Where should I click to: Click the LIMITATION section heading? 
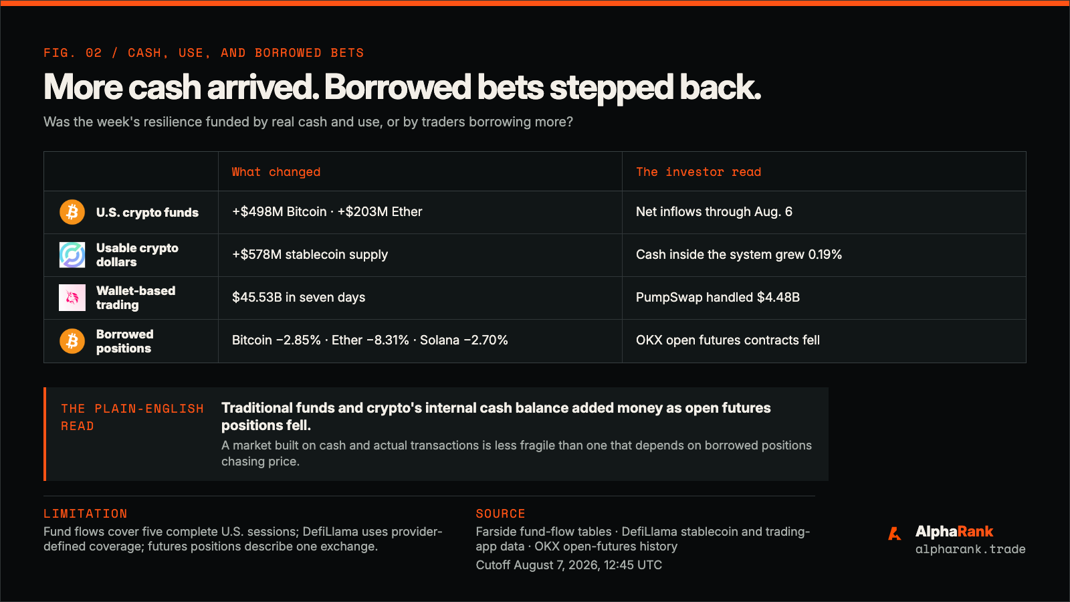[86, 514]
